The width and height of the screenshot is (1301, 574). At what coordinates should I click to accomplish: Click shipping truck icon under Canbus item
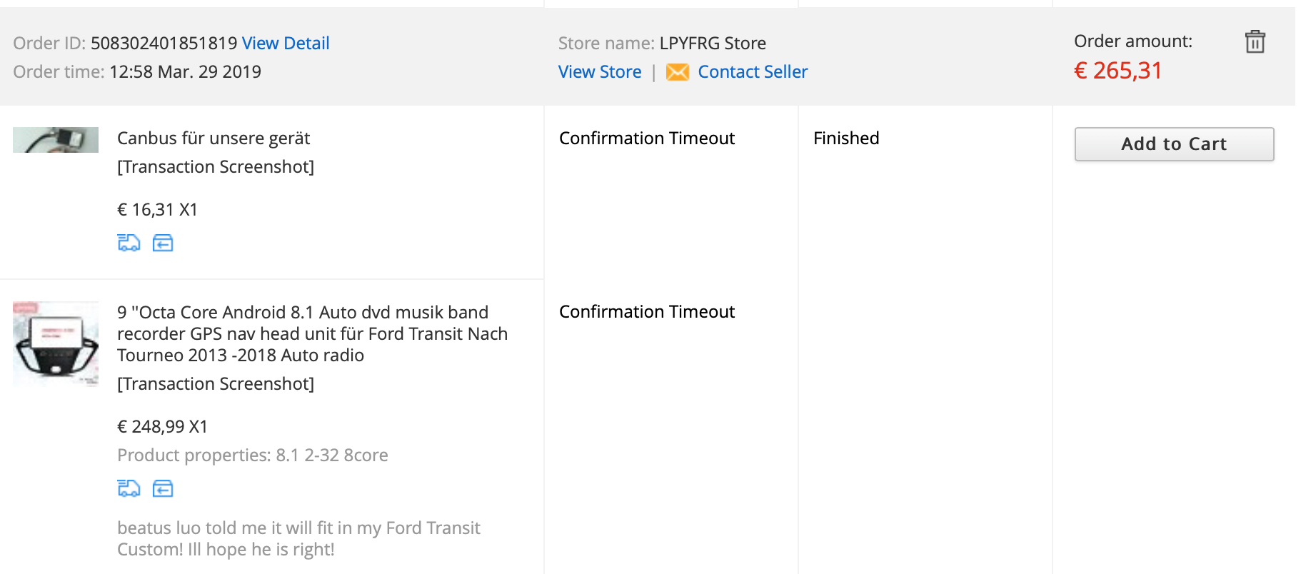click(x=129, y=243)
